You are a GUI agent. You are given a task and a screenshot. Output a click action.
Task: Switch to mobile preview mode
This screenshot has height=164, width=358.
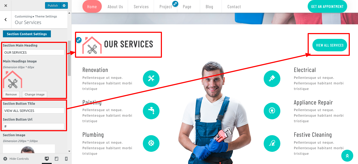click(x=66, y=159)
